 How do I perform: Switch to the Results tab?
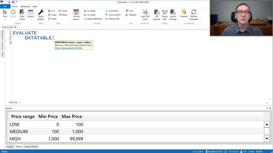[19, 147]
